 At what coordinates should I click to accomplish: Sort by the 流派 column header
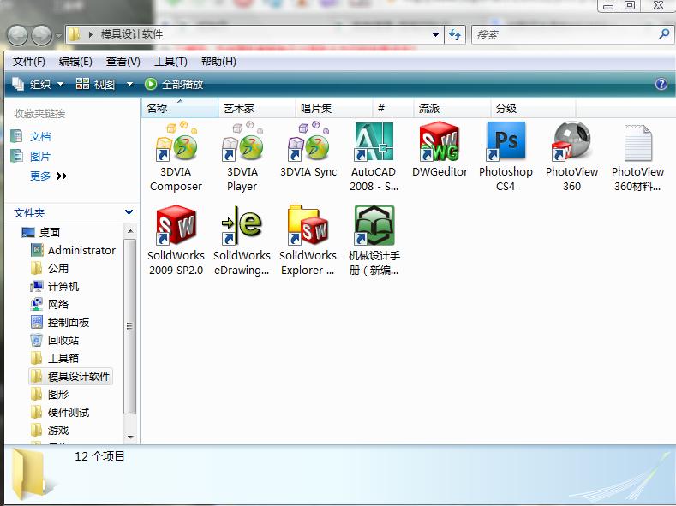tap(452, 108)
